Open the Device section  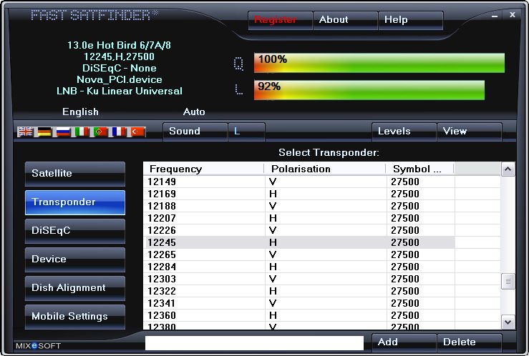75,259
